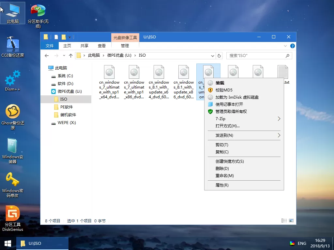Screen dimensions: 334x250
Task: Switch to details view via status bar icon
Action: point(284,220)
